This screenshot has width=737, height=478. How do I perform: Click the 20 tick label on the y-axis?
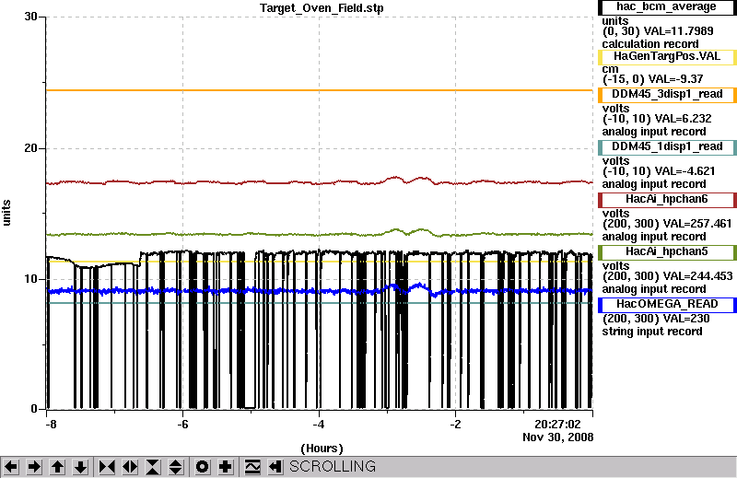[30, 148]
